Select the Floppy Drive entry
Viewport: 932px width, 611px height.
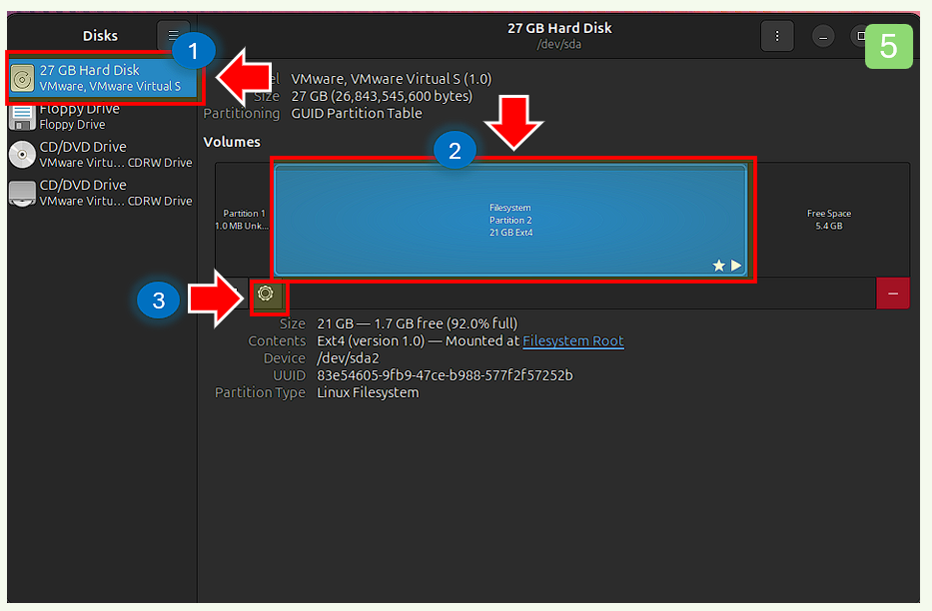click(102, 116)
